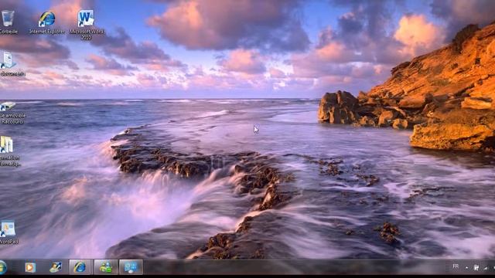The image size is (495, 278).
Task: Select the WordPad desktop shortcut
Action: (9, 232)
